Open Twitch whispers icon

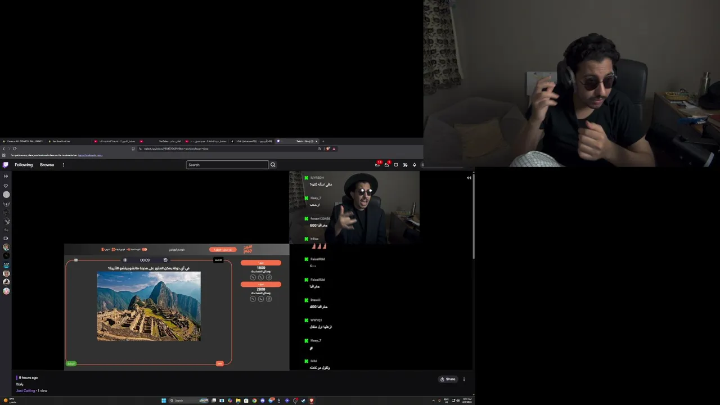396,165
